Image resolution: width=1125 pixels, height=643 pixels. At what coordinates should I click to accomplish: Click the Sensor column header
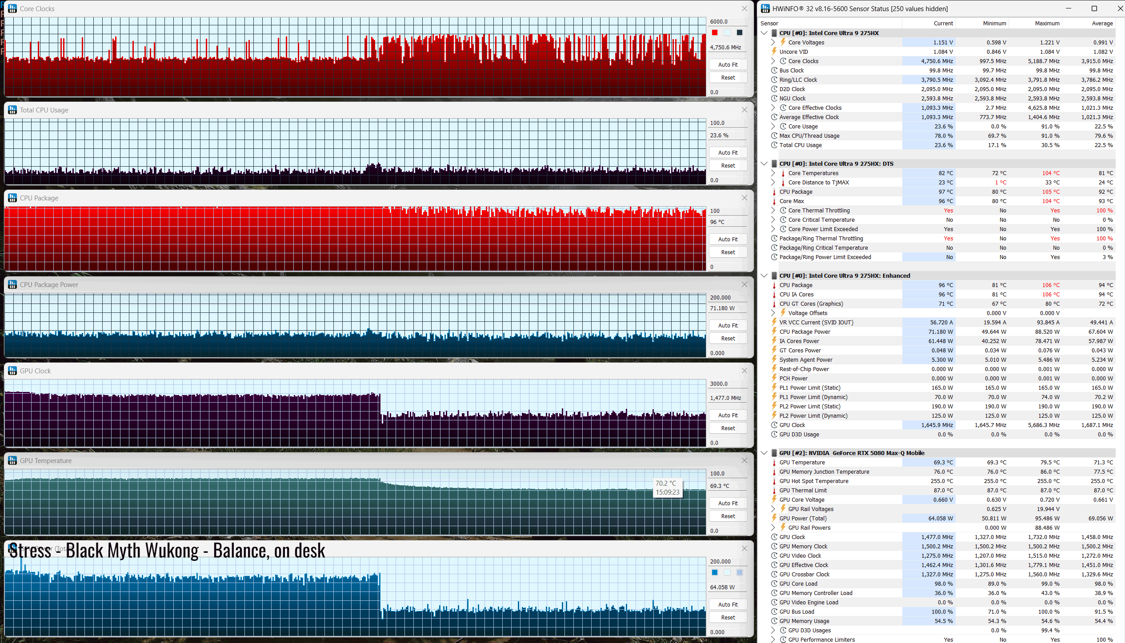[x=830, y=23]
